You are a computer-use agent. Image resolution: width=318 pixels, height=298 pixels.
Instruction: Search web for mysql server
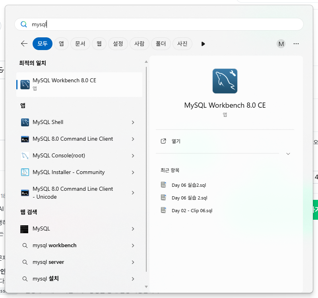click(79, 262)
